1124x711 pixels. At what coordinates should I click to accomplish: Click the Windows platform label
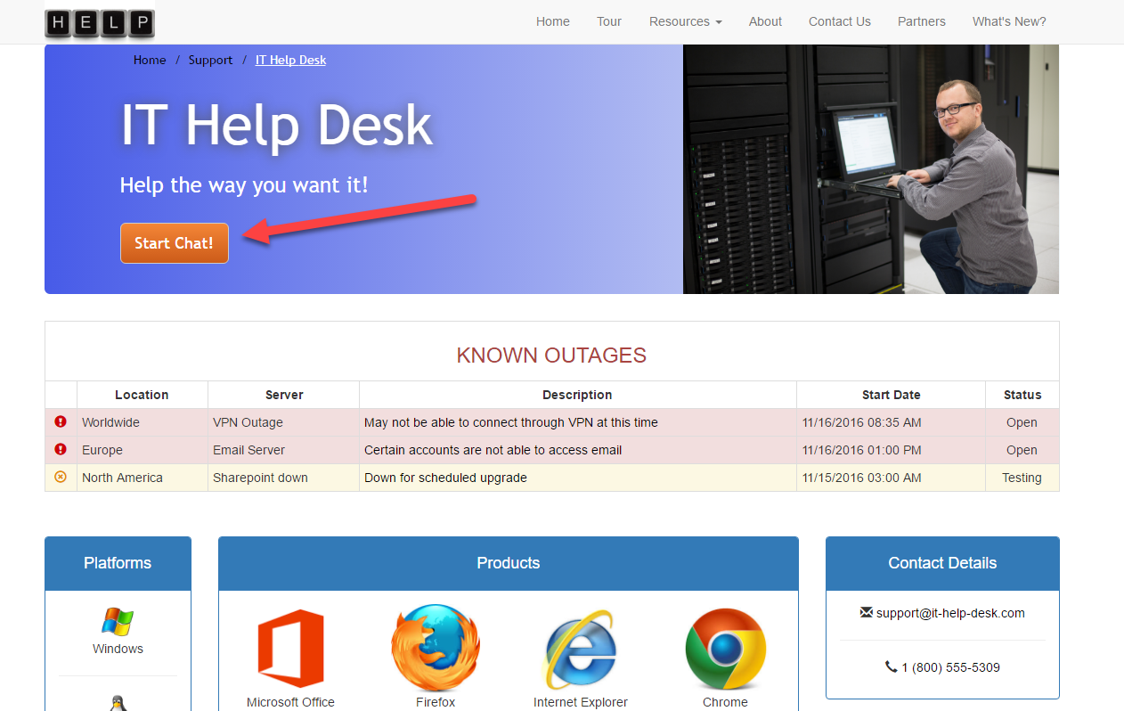[x=118, y=649]
